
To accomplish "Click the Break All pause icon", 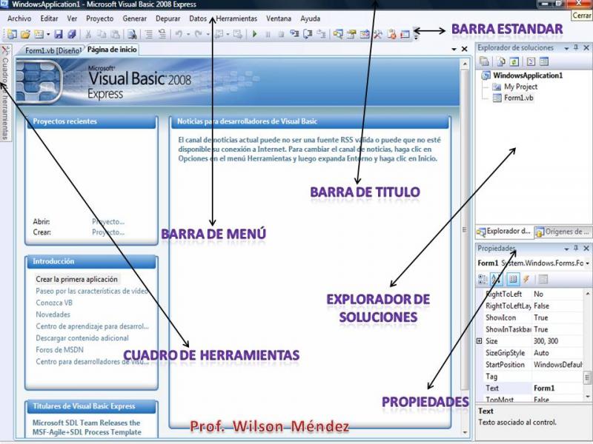I will [x=268, y=34].
